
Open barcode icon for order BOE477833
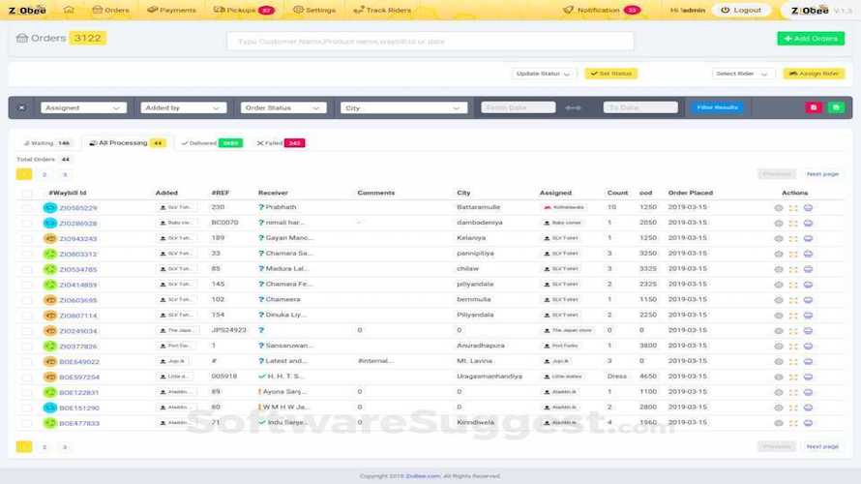[x=793, y=424]
